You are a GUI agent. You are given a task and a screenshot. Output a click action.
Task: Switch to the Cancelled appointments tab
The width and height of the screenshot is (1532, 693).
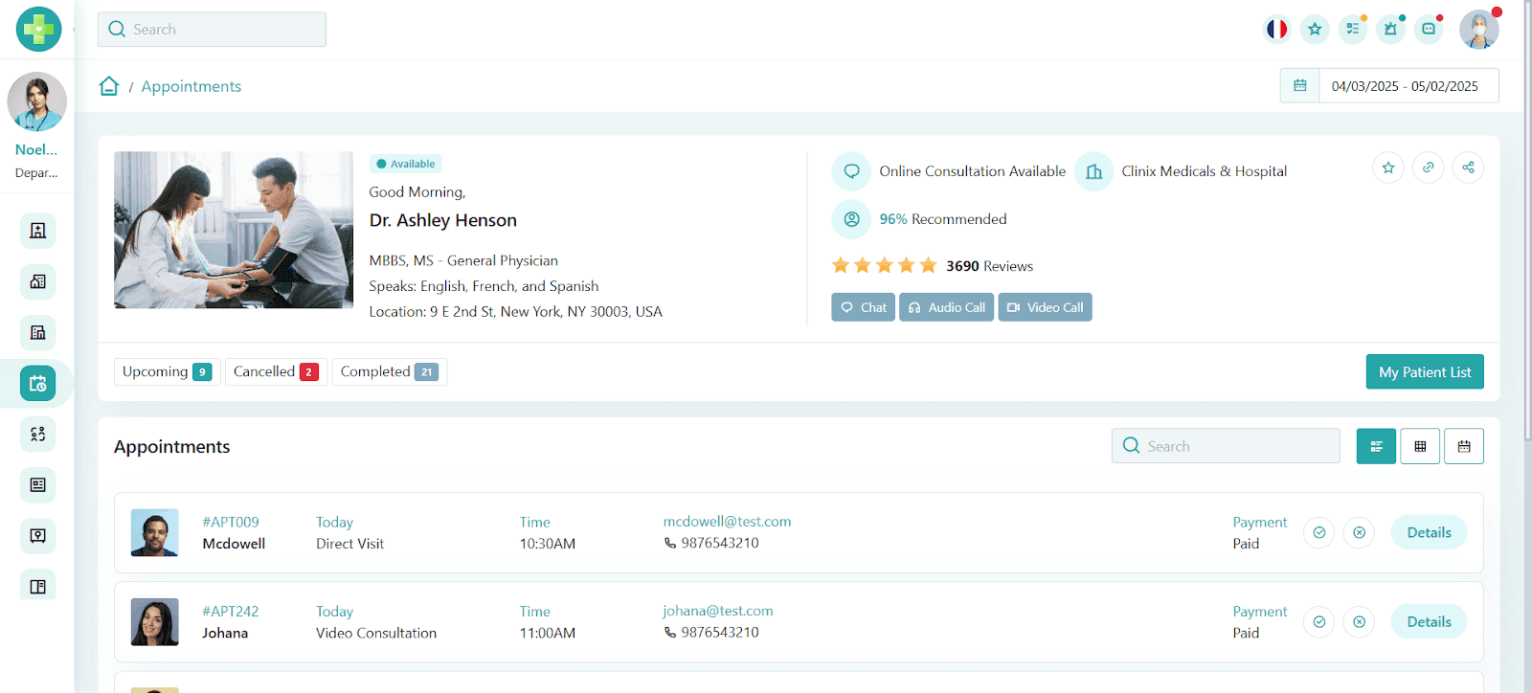(x=277, y=371)
